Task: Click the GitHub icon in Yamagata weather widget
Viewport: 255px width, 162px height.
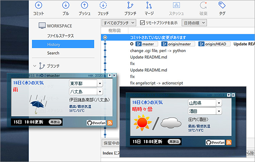Action: pos(208,143)
